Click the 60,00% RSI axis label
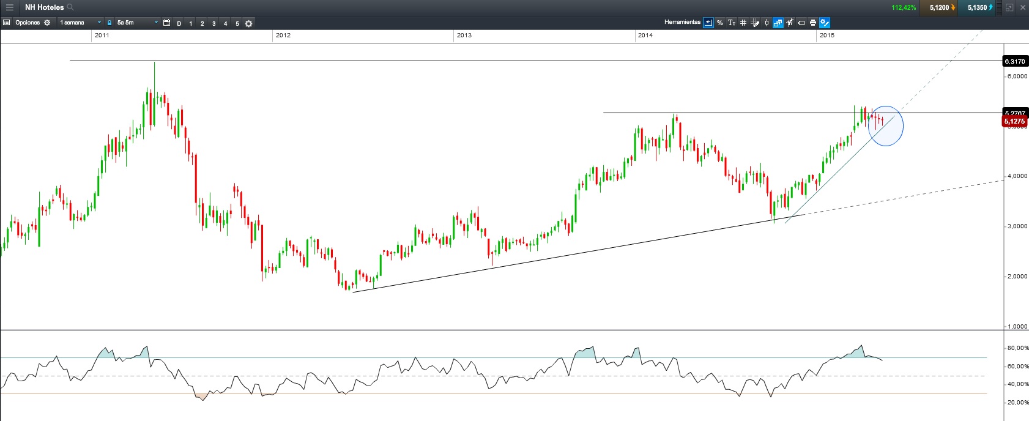The image size is (1029, 421). pyautogui.click(x=1017, y=367)
